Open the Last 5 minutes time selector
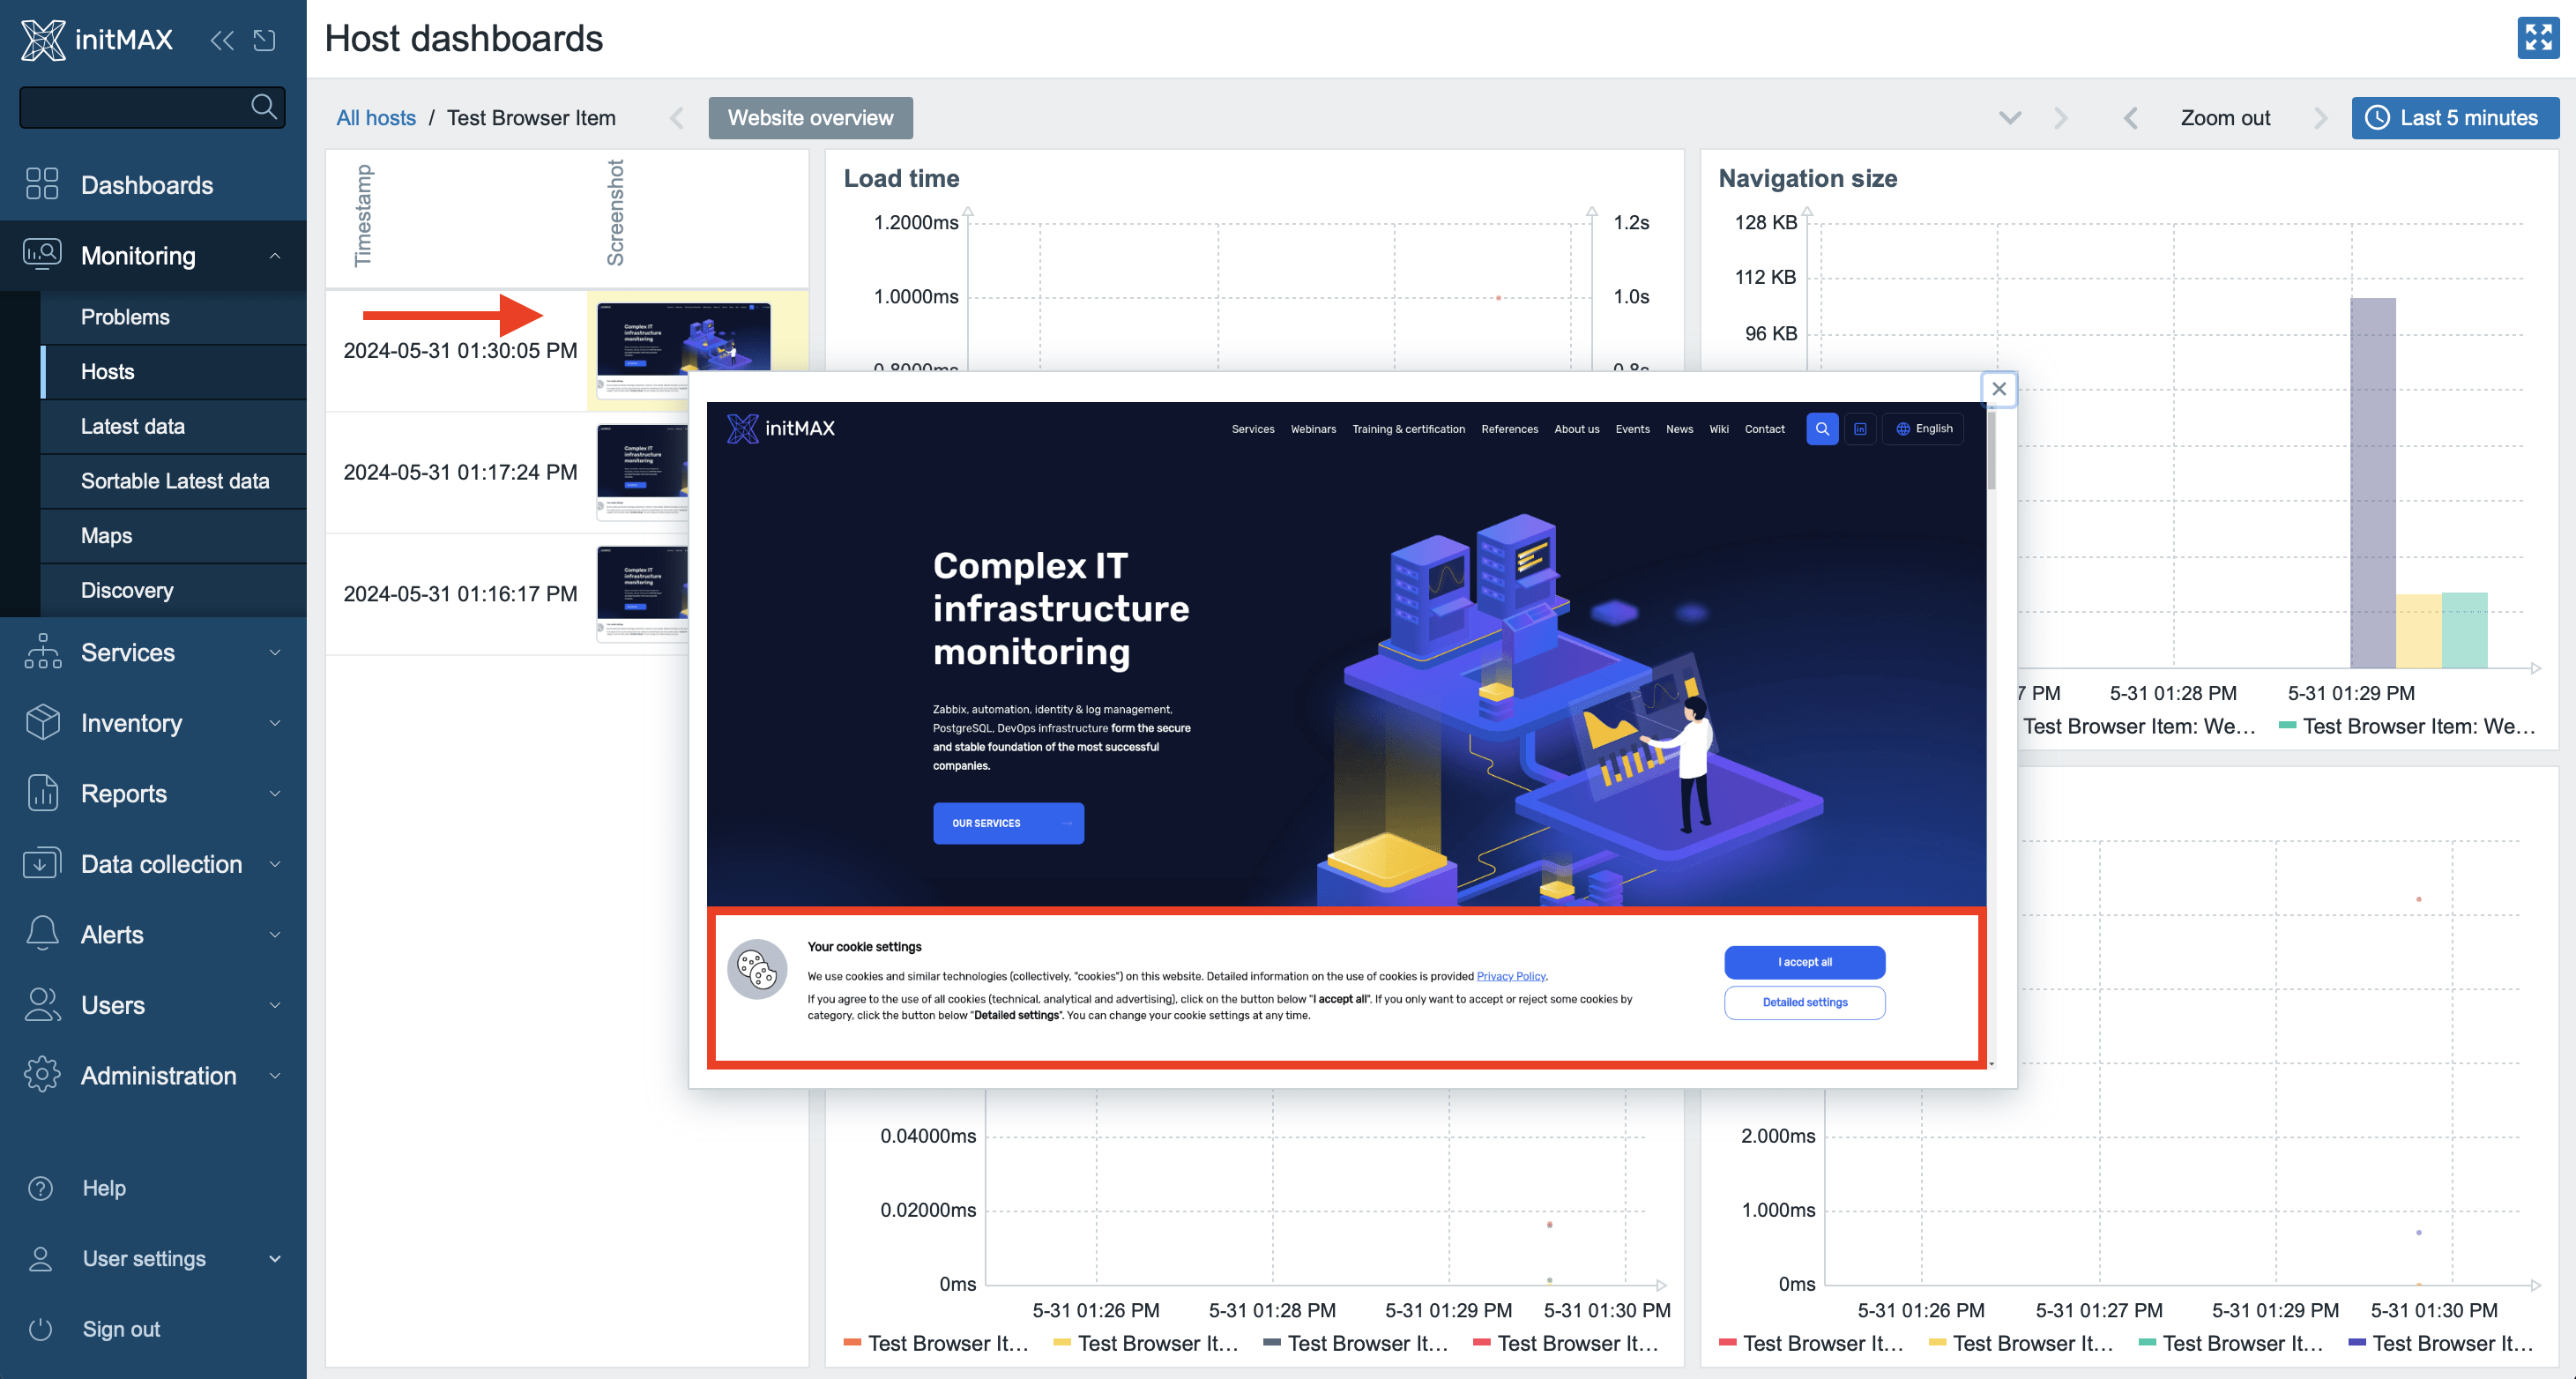 tap(2454, 118)
